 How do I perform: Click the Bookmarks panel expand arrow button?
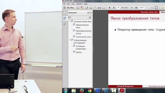91,13
